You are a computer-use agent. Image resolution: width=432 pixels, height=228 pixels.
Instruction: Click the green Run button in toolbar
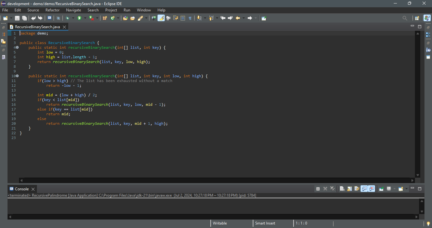(x=79, y=18)
